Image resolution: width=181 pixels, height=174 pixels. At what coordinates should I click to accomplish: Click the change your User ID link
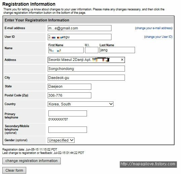pyautogui.click(x=158, y=37)
